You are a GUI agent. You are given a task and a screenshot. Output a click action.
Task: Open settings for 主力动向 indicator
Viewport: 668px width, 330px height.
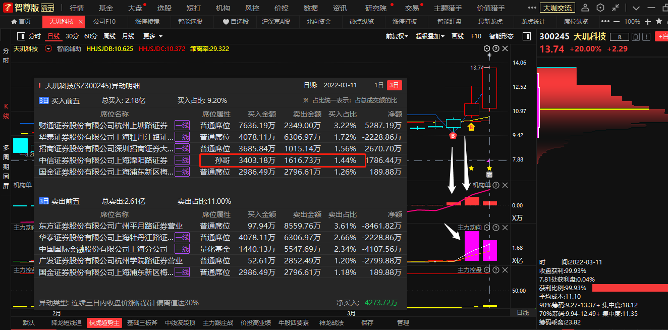pos(487,228)
